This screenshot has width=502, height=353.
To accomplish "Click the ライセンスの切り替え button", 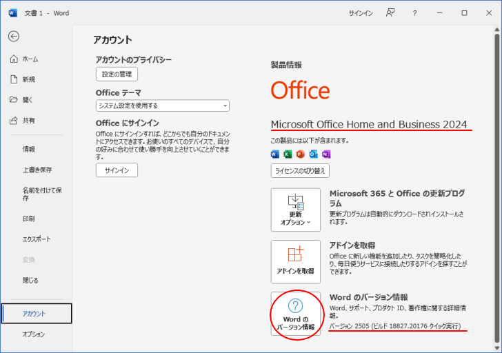I will (x=300, y=171).
